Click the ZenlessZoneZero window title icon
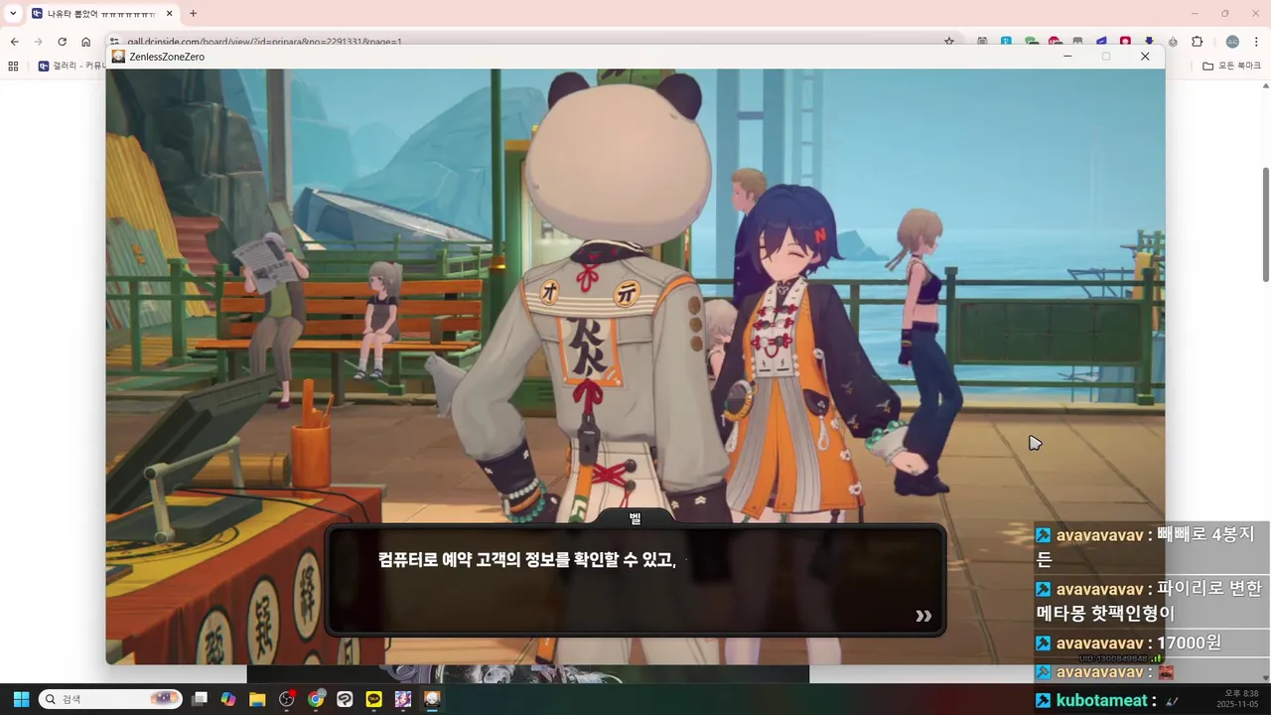1271x715 pixels. (118, 57)
